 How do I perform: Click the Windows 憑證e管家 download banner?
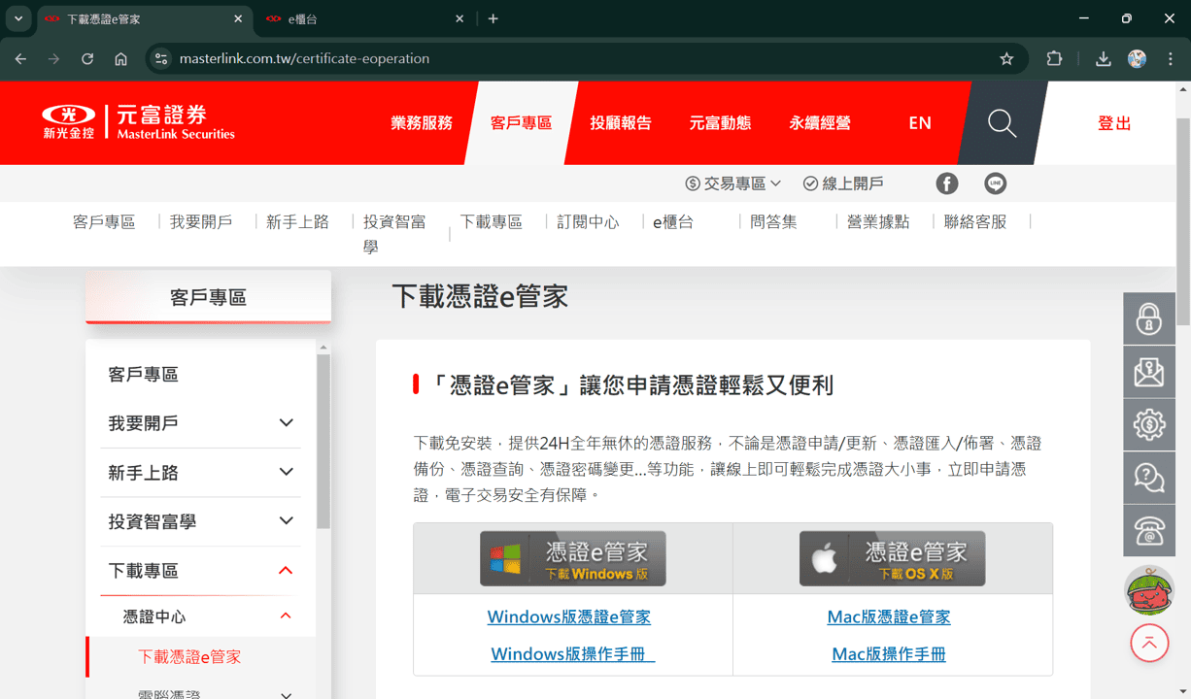[573, 558]
